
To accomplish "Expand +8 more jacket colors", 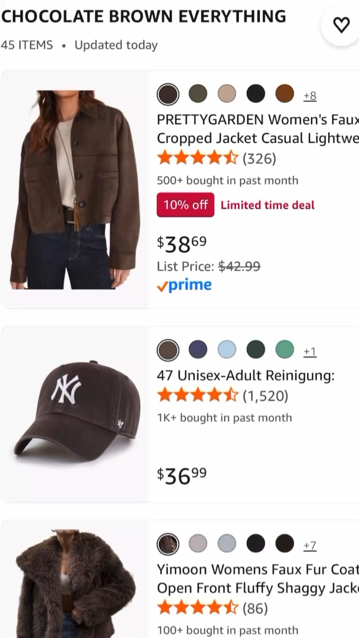I will (310, 96).
